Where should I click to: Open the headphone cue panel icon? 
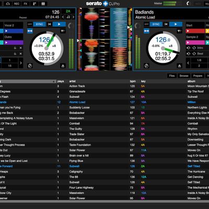[x=8, y=4]
